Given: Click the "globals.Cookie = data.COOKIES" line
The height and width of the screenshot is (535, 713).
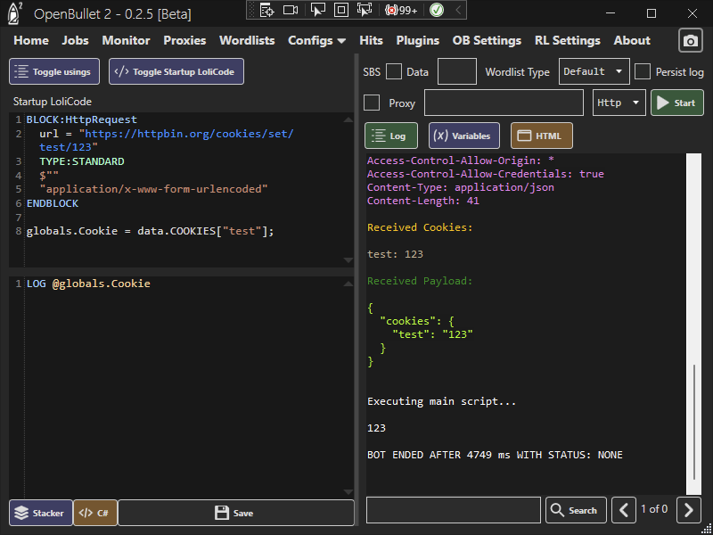Looking at the screenshot, I should (x=150, y=231).
